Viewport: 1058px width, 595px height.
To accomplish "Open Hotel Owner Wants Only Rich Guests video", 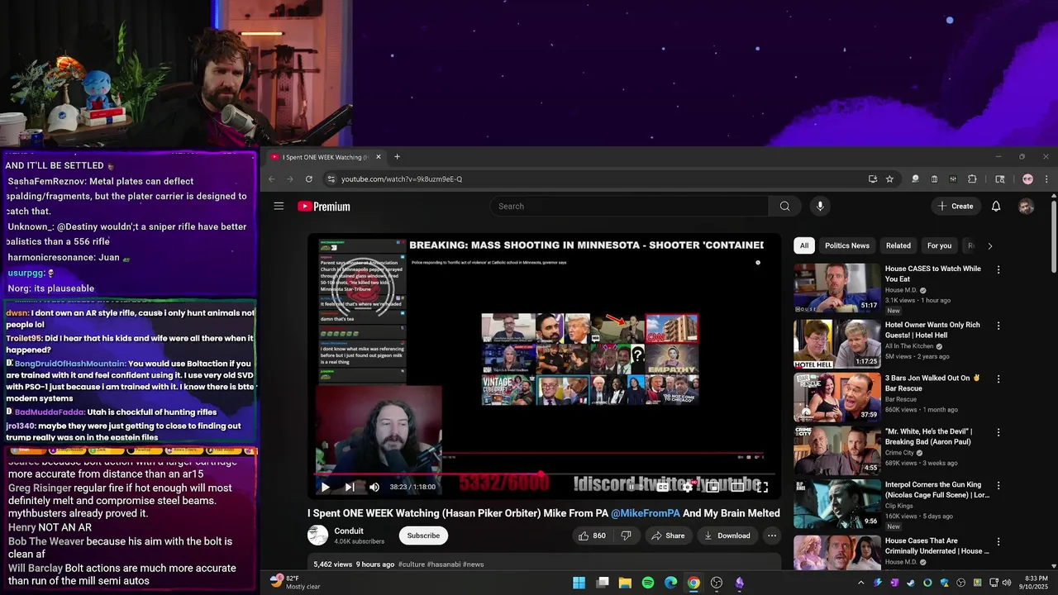I will click(932, 330).
